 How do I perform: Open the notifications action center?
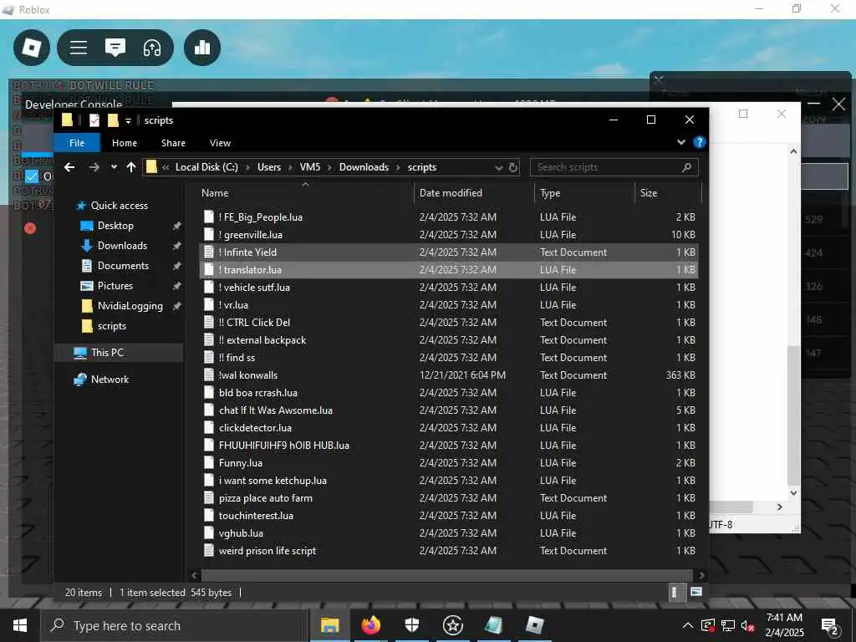click(x=829, y=626)
